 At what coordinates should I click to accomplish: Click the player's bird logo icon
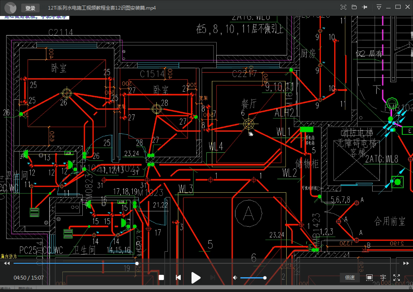tap(10, 8)
